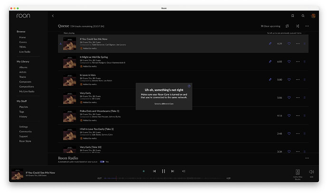Toggle the queue shuffle icon
The width and height of the screenshot is (328, 194).
[298, 26]
